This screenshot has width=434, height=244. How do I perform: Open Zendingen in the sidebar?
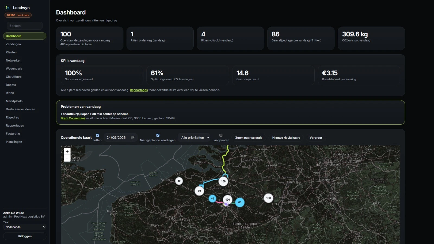click(25, 44)
